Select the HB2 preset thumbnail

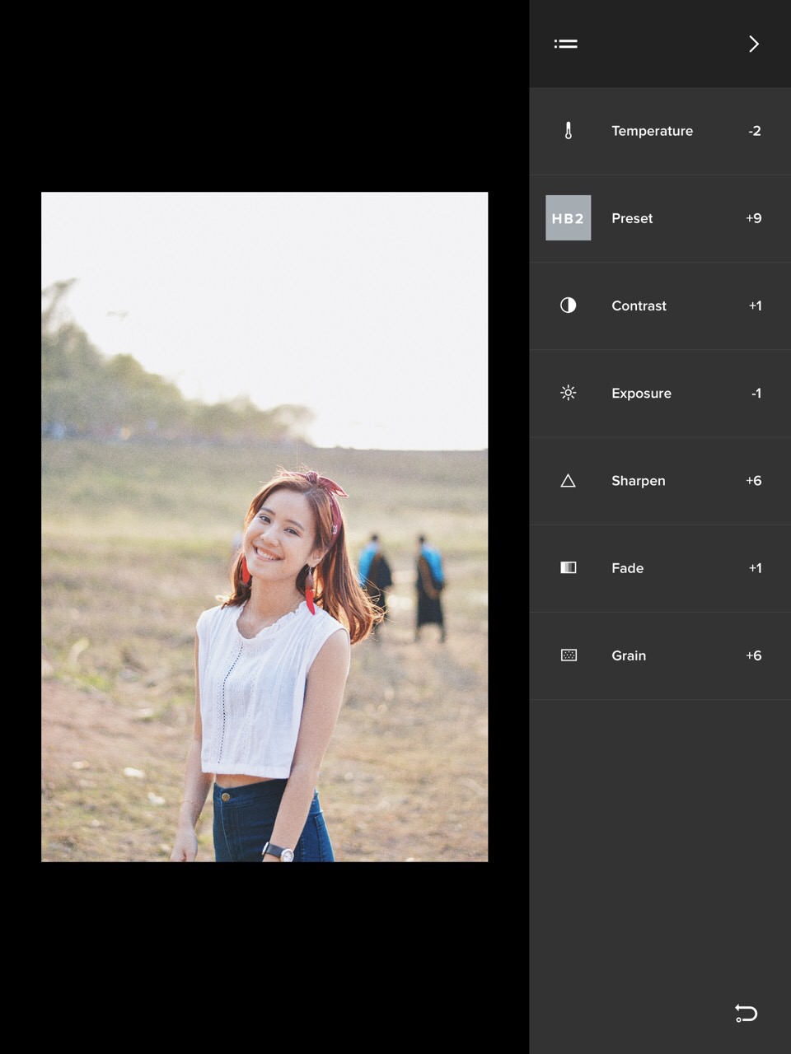(x=568, y=218)
